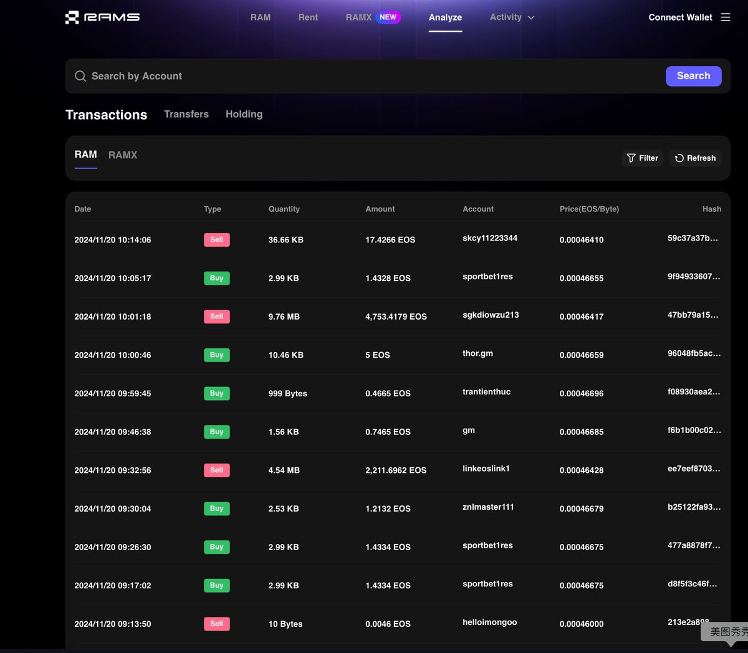Open account sgkdiowzu213

click(491, 315)
